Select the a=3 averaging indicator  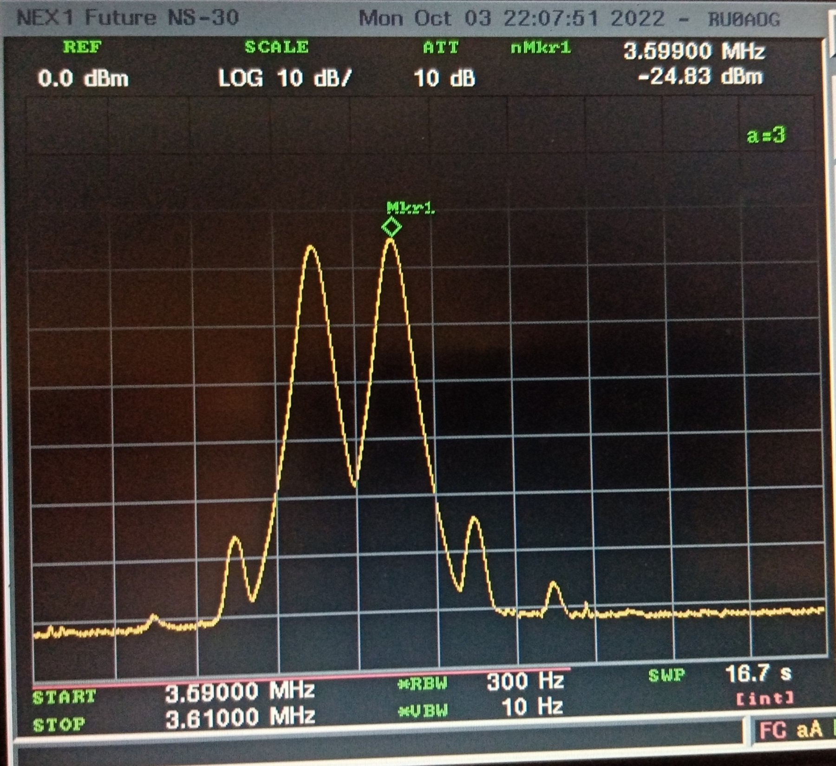click(766, 135)
